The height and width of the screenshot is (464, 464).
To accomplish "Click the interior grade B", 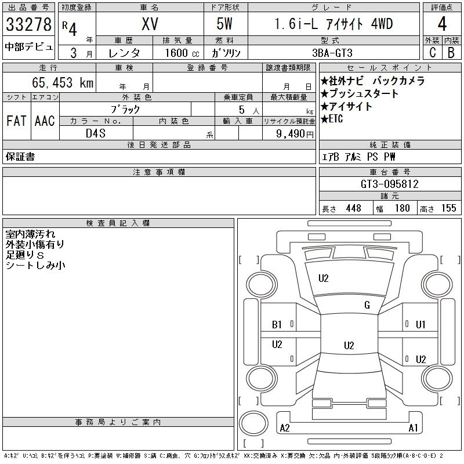I will [x=451, y=53].
